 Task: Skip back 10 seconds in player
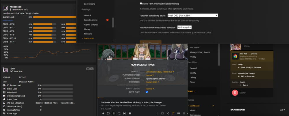108,113
